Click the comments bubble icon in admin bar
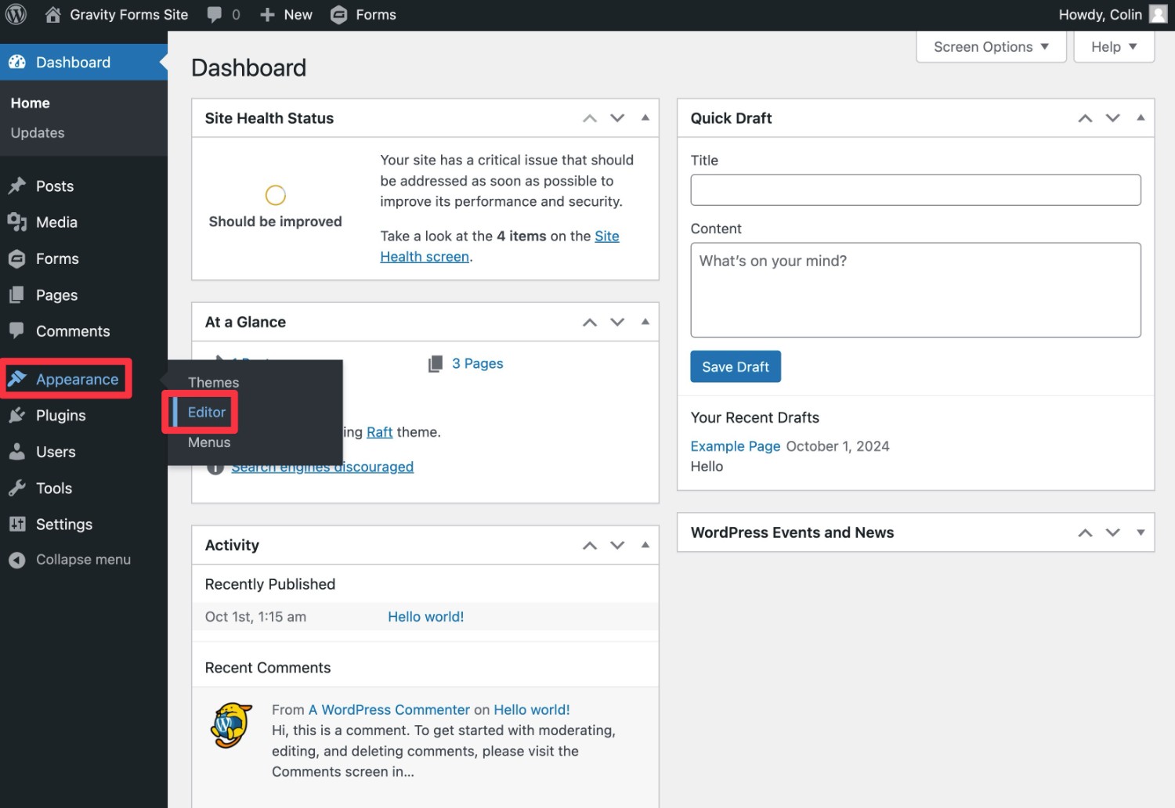The width and height of the screenshot is (1175, 808). 214,15
